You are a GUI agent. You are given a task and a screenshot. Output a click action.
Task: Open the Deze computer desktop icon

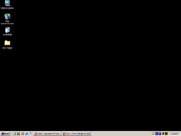coord(7,5)
